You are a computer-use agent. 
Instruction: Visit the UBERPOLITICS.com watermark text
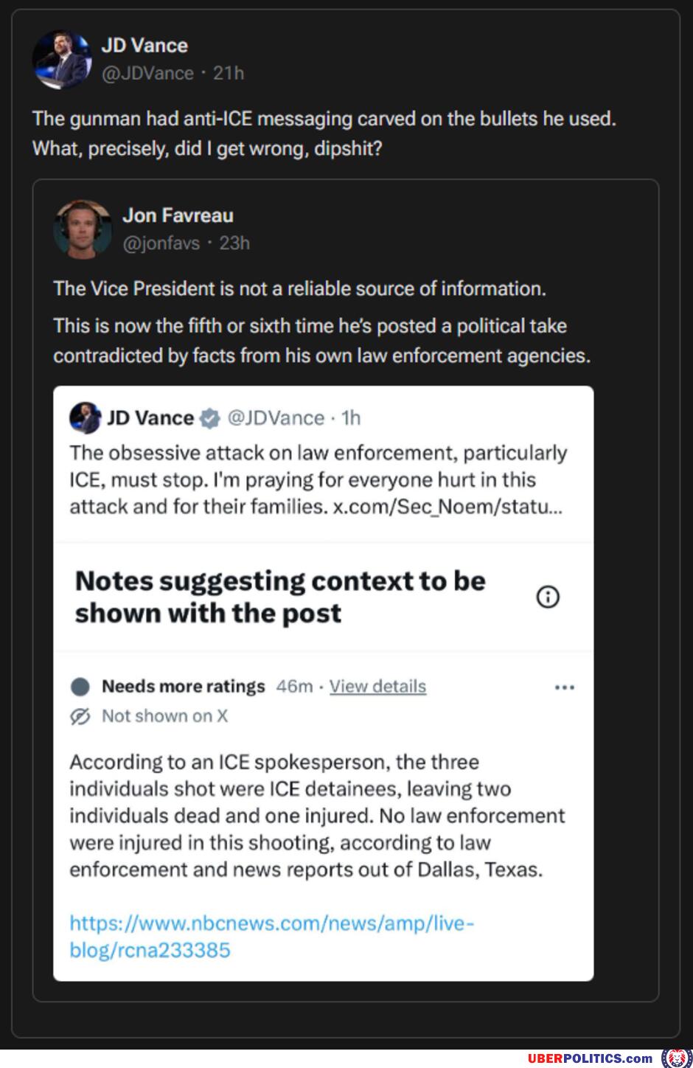click(590, 1058)
